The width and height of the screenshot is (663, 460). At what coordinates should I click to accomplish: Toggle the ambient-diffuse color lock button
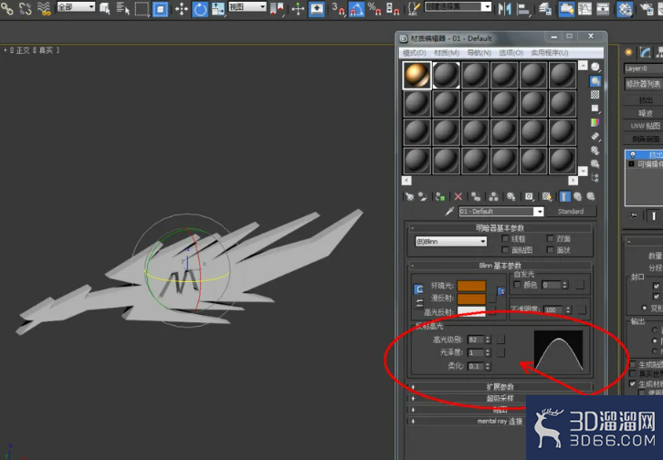(418, 289)
